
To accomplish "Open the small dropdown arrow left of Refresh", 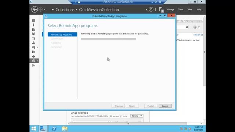I will (147, 10).
